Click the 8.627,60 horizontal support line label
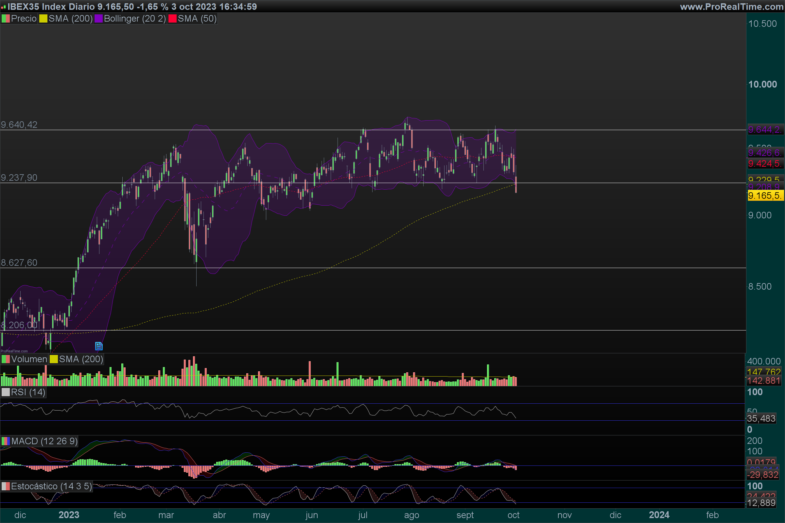Viewport: 785px width, 523px height. pyautogui.click(x=19, y=262)
